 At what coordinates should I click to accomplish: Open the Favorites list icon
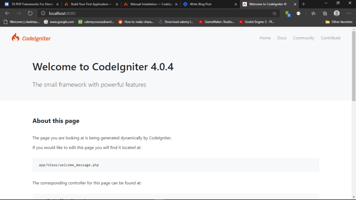tap(313, 13)
